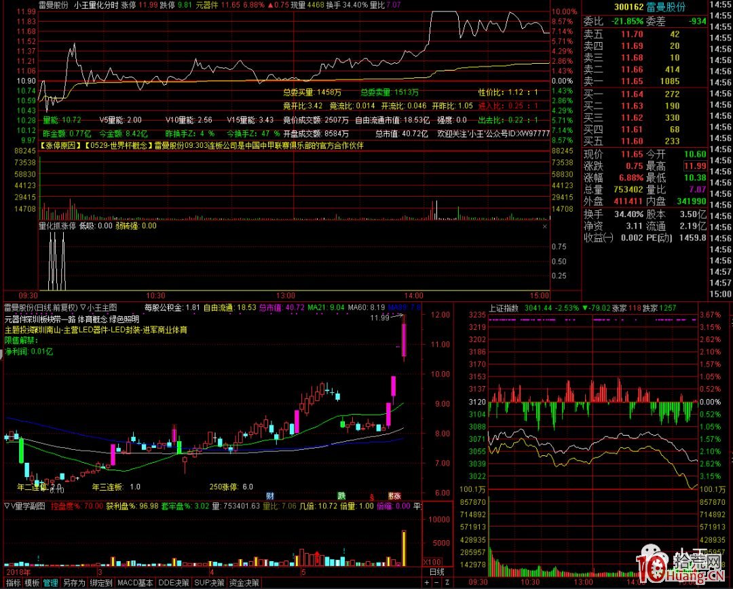Click the 委差 -934 value
Viewport: 733px width, 589px height.
(x=697, y=21)
